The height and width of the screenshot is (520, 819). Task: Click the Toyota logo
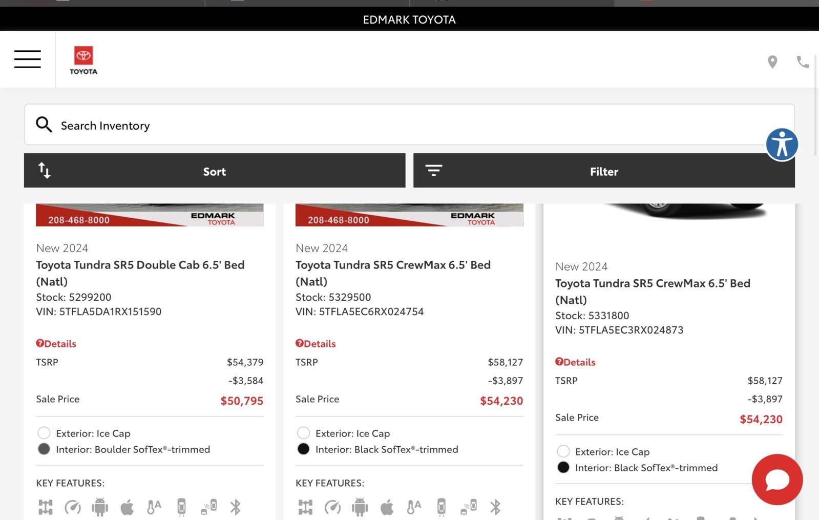[83, 60]
